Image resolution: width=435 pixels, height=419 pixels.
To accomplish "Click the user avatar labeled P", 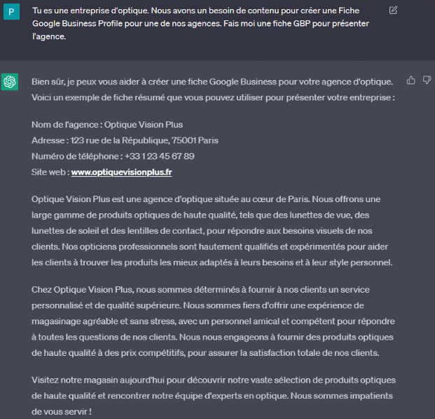I will click(x=10, y=12).
